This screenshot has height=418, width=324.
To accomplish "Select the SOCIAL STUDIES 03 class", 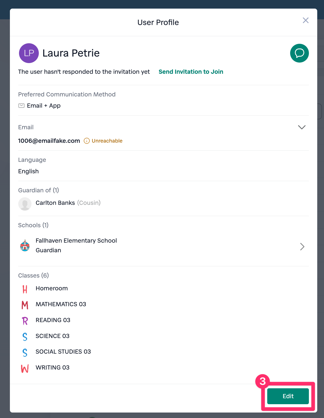I will [x=63, y=352].
